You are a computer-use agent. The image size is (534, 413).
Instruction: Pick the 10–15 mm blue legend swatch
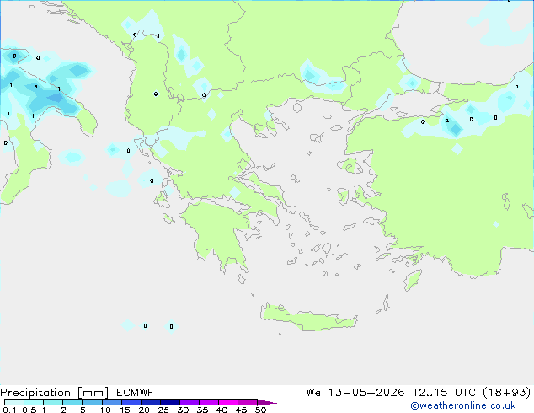tap(111, 402)
